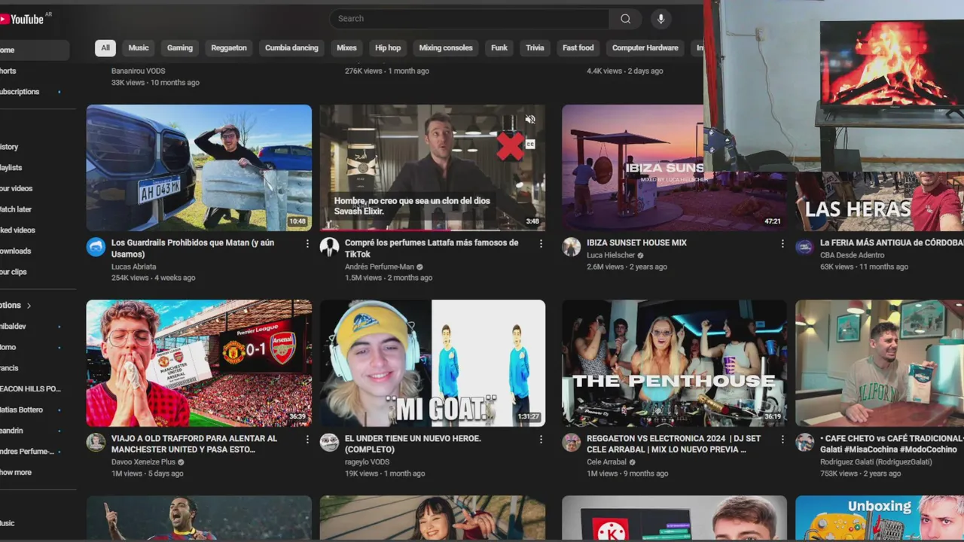Open La FERIA MÁS ANTIGUA video title
964x542 pixels.
point(892,243)
